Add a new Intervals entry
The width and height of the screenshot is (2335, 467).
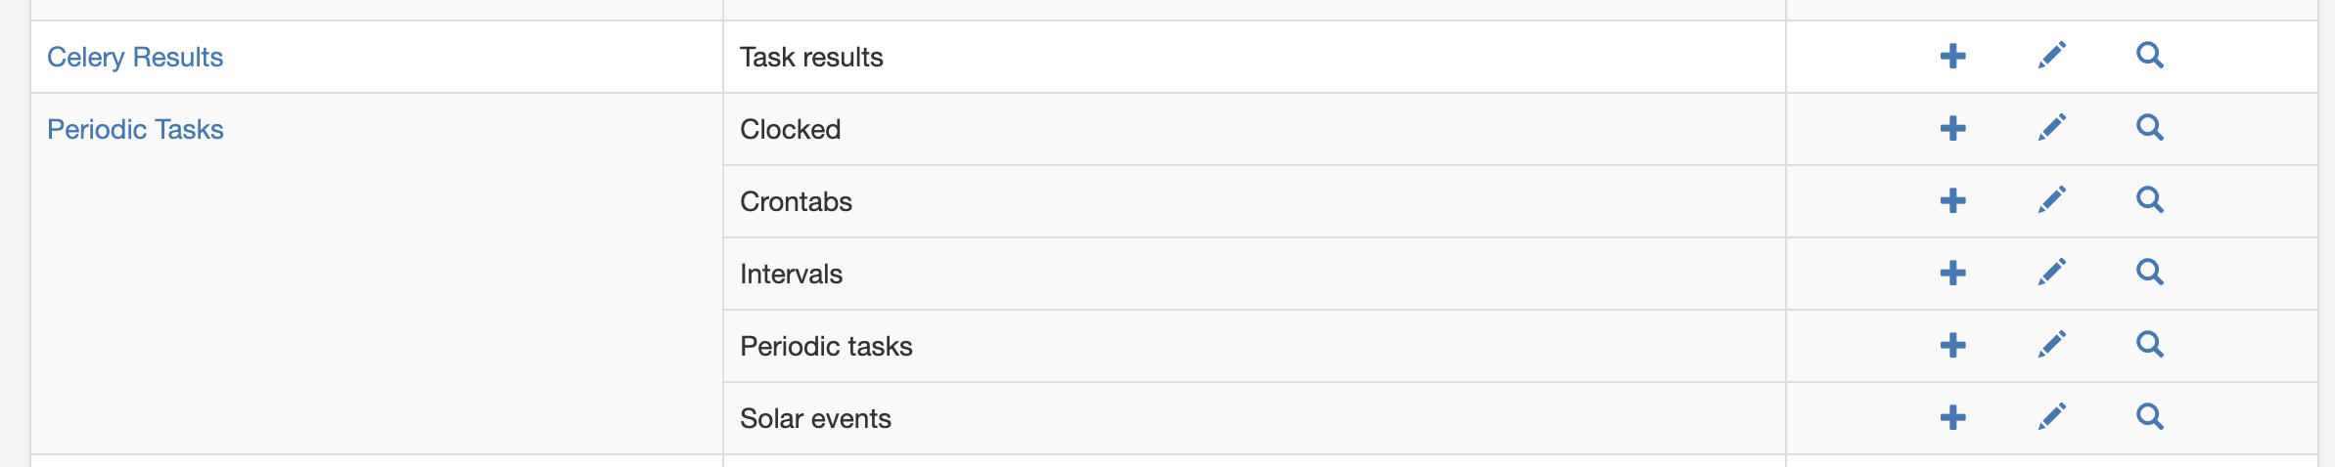[x=1952, y=273]
